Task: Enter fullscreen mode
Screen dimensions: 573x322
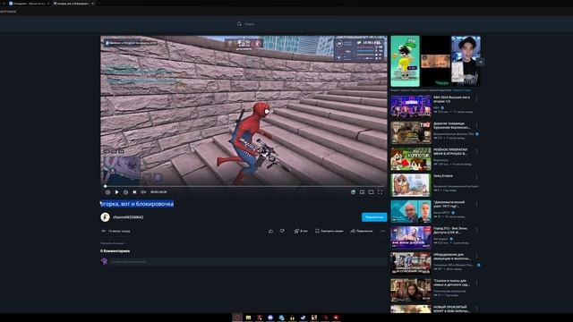Action: tap(380, 192)
